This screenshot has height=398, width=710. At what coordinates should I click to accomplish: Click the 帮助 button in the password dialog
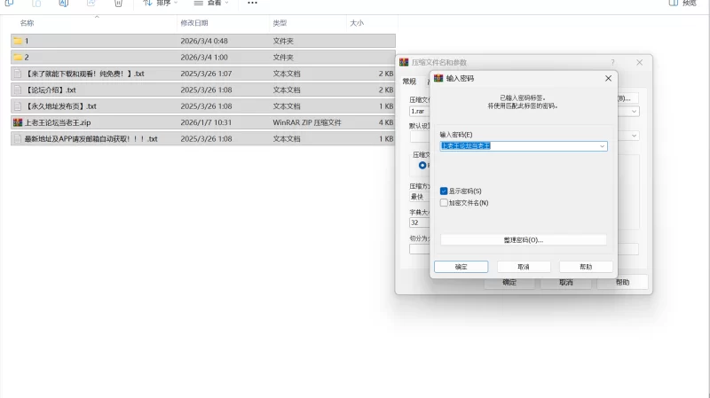click(x=586, y=267)
